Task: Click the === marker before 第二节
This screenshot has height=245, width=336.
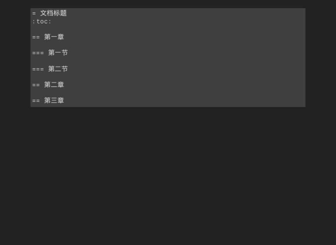Action: 38,69
